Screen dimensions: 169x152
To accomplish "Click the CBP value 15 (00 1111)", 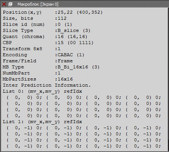I will pyautogui.click(x=76, y=43).
